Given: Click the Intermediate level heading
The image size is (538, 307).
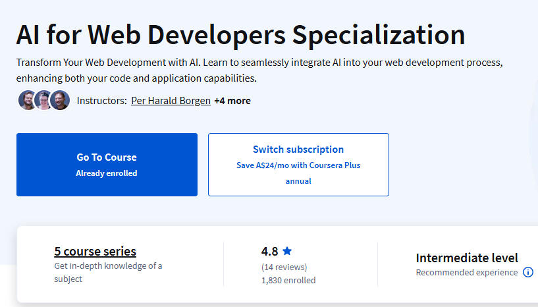Looking at the screenshot, I should pos(467,258).
